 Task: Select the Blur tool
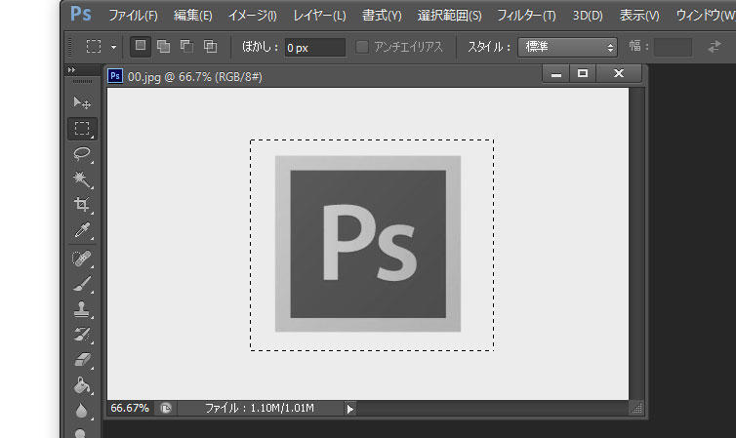82,411
